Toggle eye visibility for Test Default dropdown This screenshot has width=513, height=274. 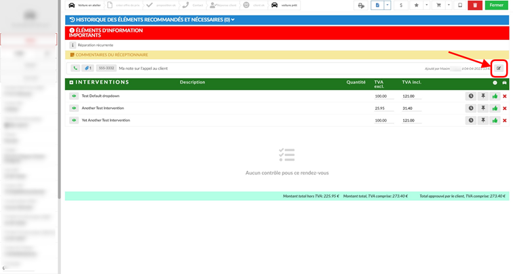tap(74, 96)
